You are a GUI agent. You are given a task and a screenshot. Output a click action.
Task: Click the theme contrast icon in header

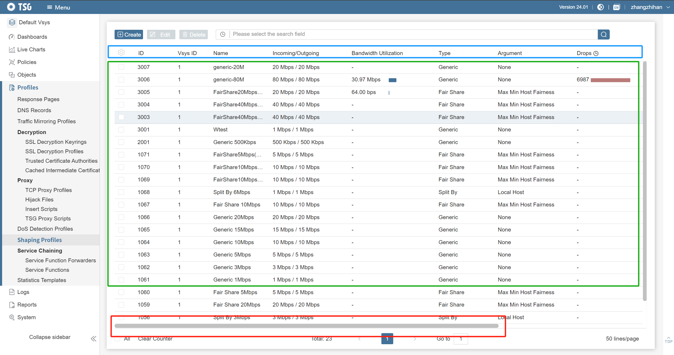(600, 7)
